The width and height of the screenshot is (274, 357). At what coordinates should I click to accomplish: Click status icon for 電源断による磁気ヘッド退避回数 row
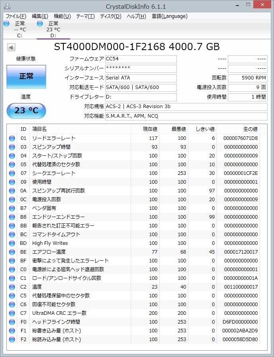click(x=12, y=270)
